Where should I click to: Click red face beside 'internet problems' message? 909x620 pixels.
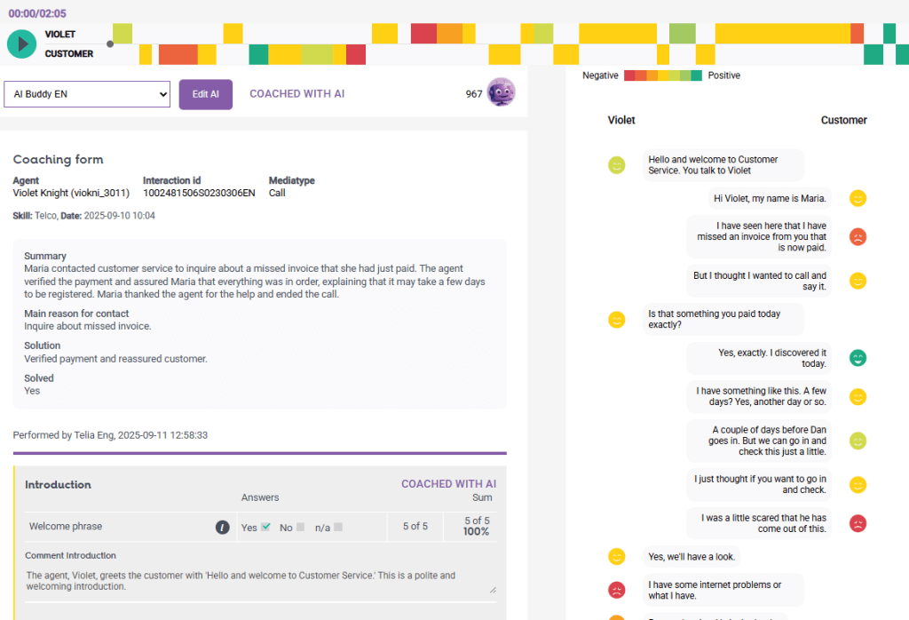click(x=617, y=590)
